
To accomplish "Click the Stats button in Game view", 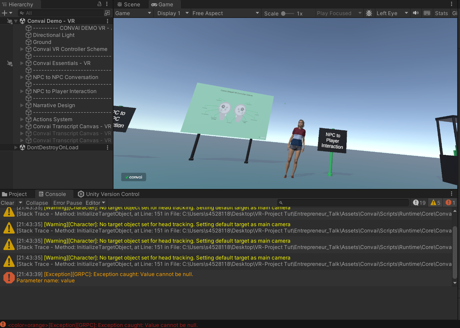I will pos(441,13).
